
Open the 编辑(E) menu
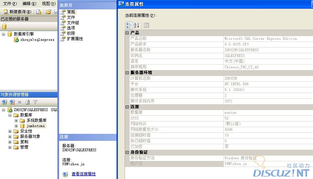click(x=29, y=4)
